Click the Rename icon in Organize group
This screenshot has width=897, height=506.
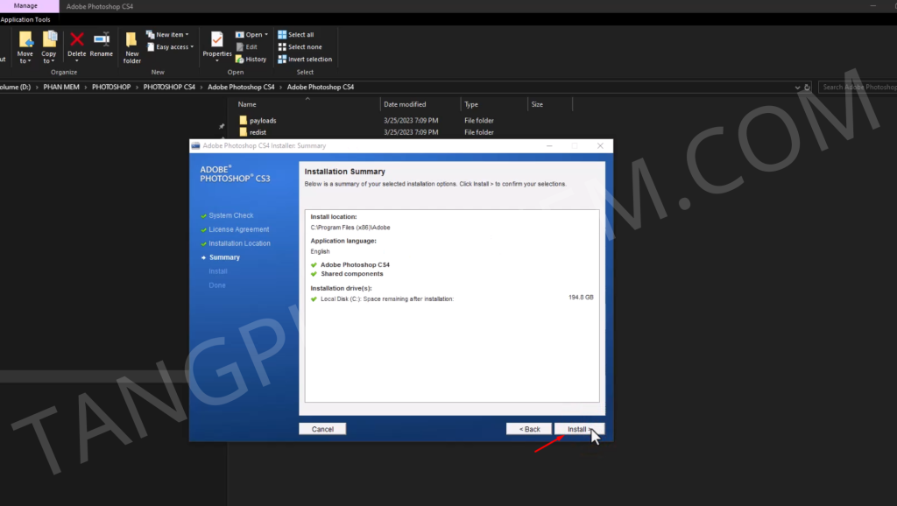(102, 44)
